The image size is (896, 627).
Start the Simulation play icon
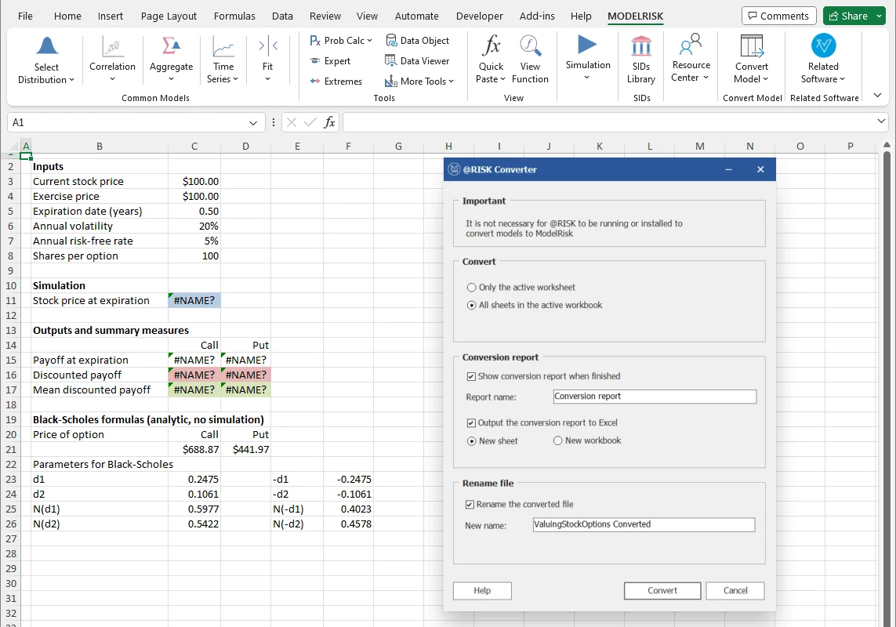pos(587,45)
